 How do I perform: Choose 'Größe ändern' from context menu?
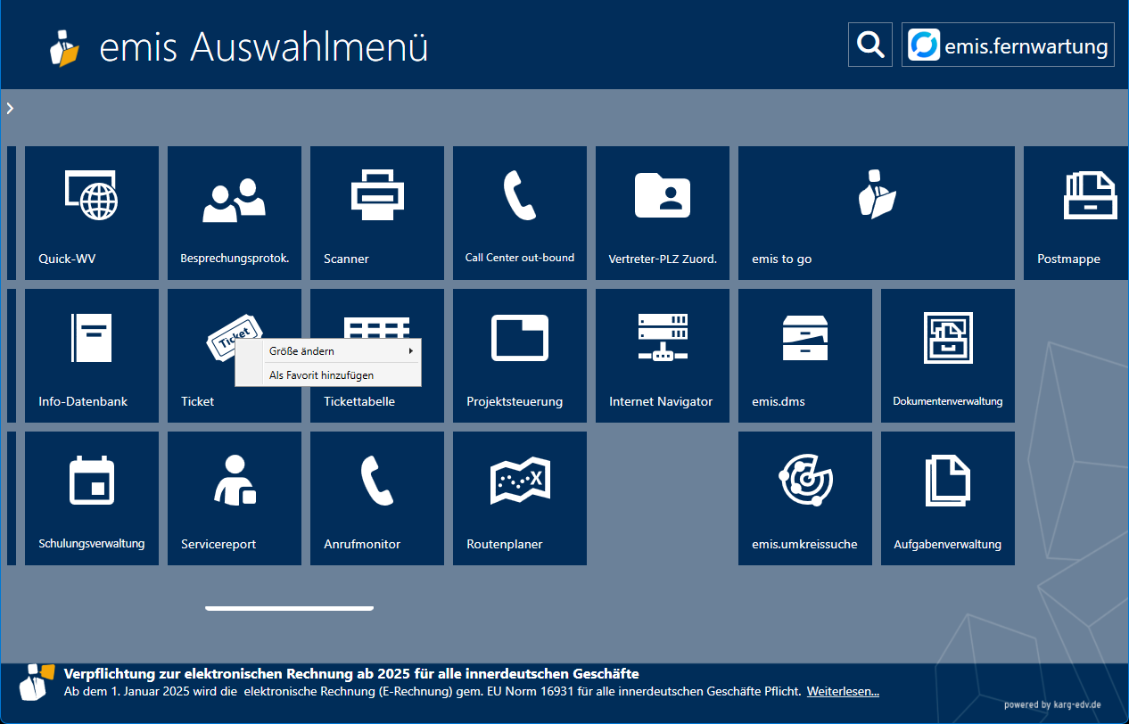coord(328,351)
